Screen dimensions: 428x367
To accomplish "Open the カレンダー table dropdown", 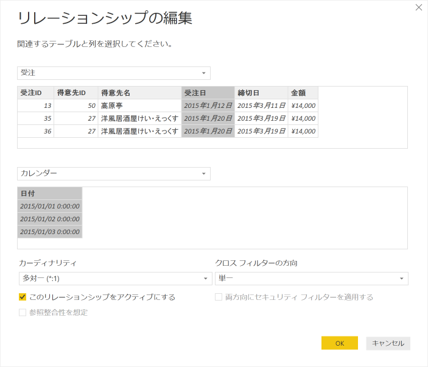I will [x=114, y=174].
